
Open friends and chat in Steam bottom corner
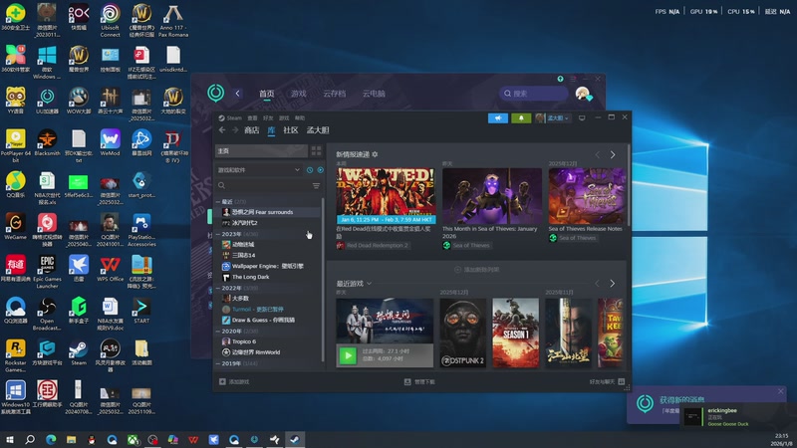click(607, 381)
